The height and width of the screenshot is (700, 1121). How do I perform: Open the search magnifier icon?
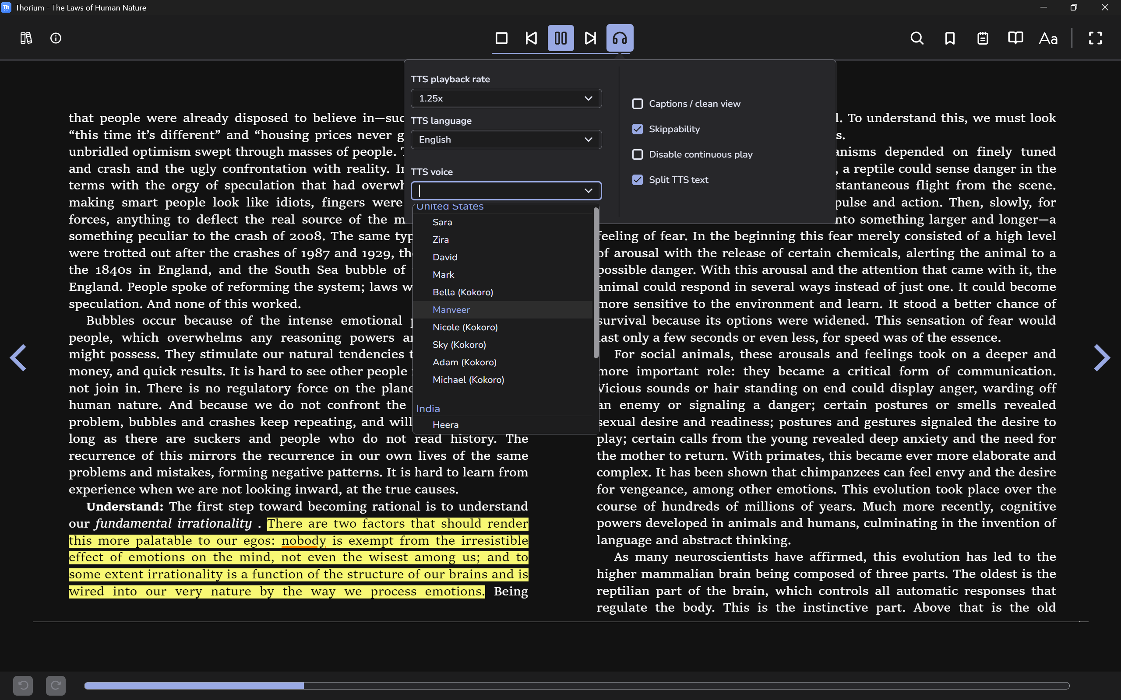coord(917,38)
